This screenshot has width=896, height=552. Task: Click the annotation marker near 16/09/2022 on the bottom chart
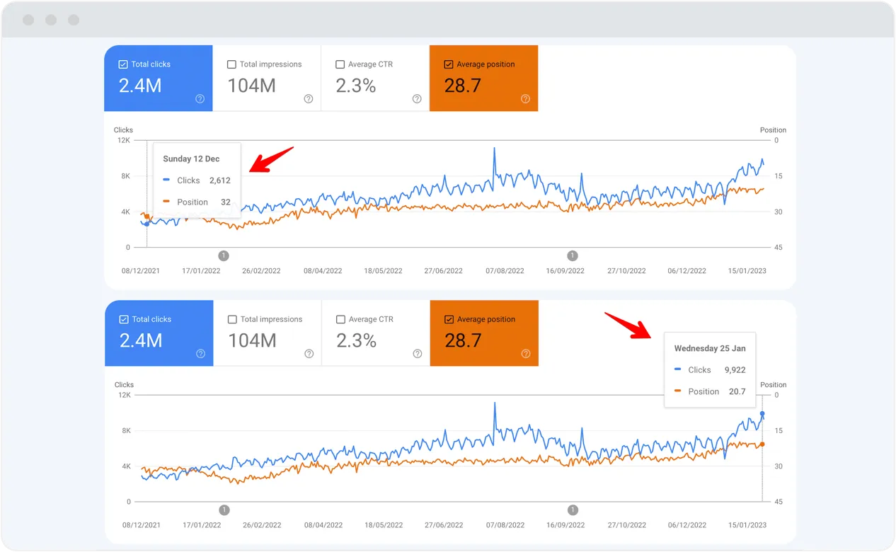coord(573,510)
